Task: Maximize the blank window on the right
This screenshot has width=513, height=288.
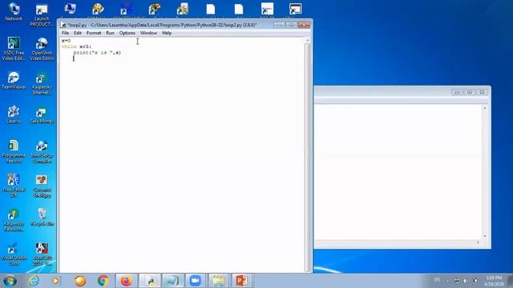Action: point(470,93)
